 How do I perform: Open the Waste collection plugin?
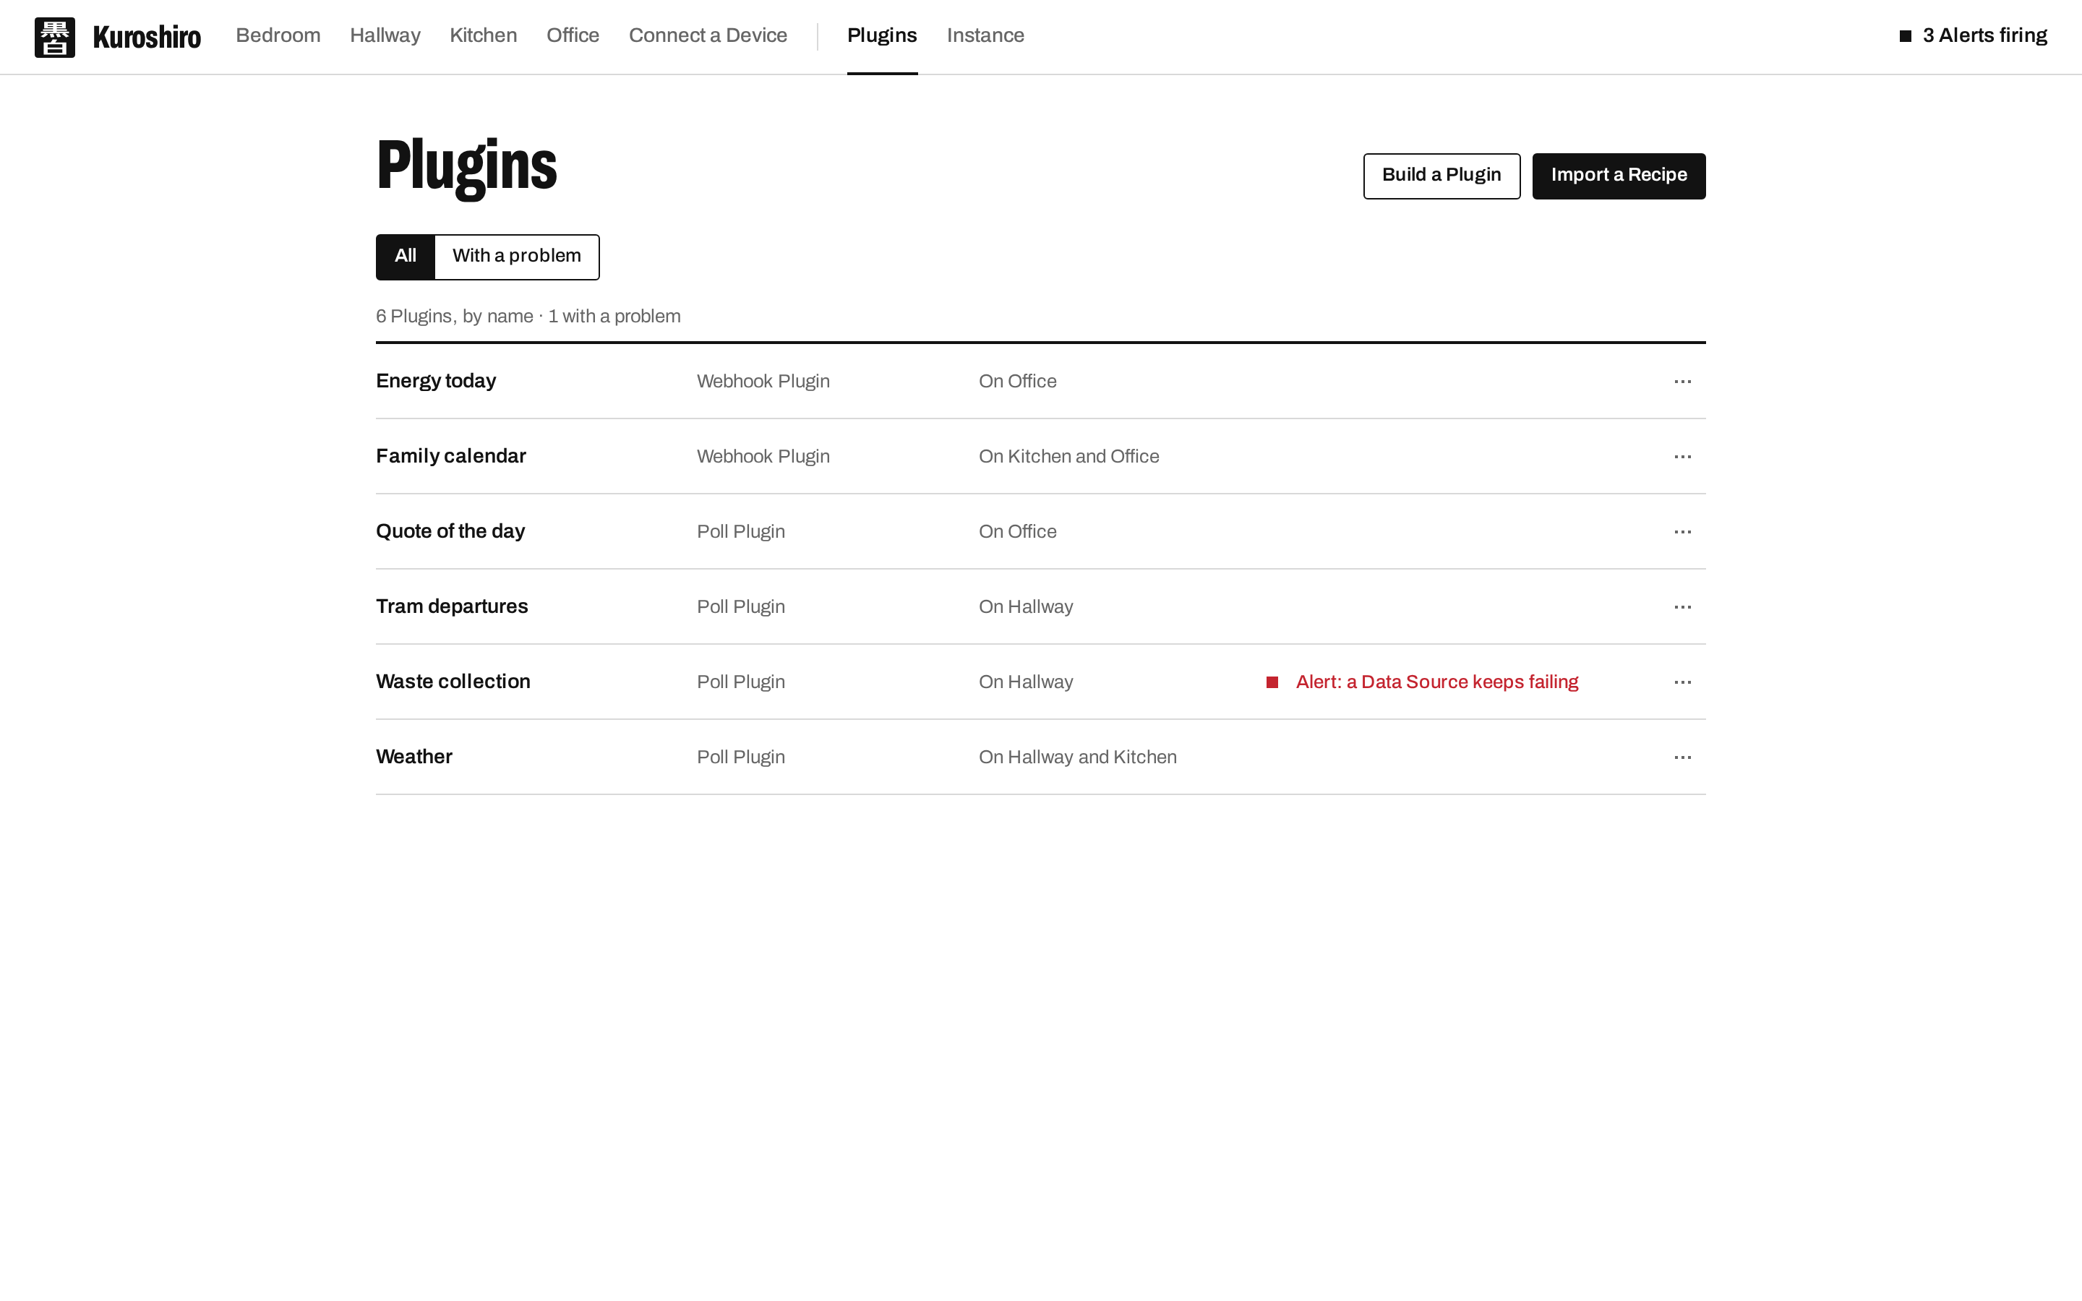[x=453, y=682]
